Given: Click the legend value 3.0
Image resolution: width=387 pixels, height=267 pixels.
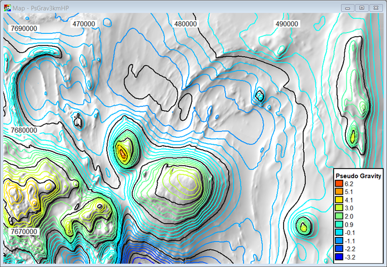Looking at the screenshot, I should pos(349,208).
